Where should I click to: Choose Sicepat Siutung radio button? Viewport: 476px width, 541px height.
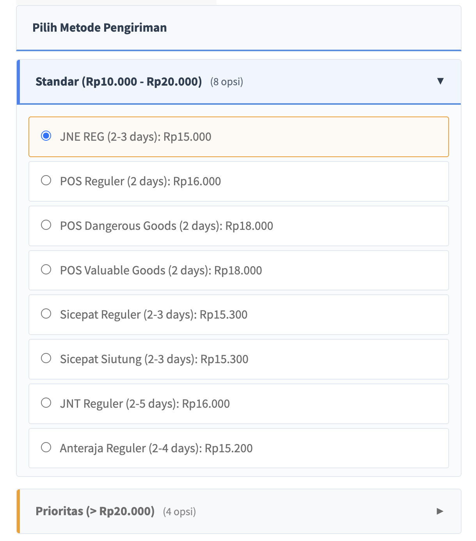(x=46, y=358)
